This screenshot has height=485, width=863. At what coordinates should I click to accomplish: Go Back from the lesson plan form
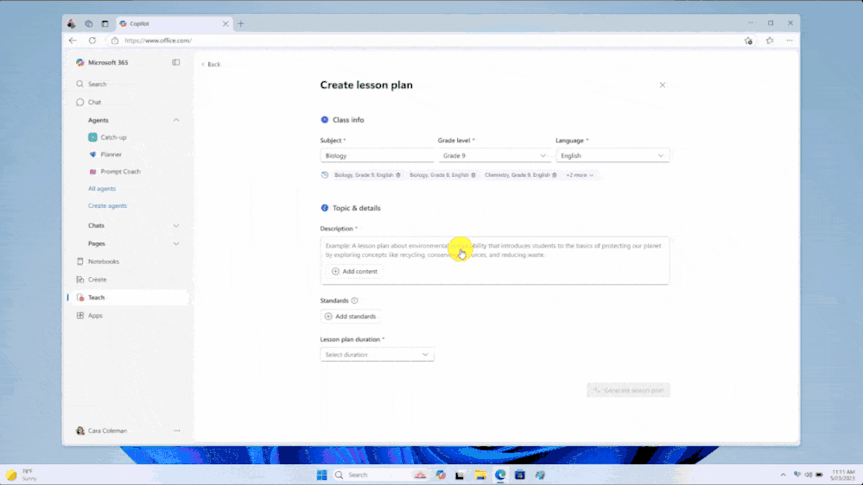(211, 65)
